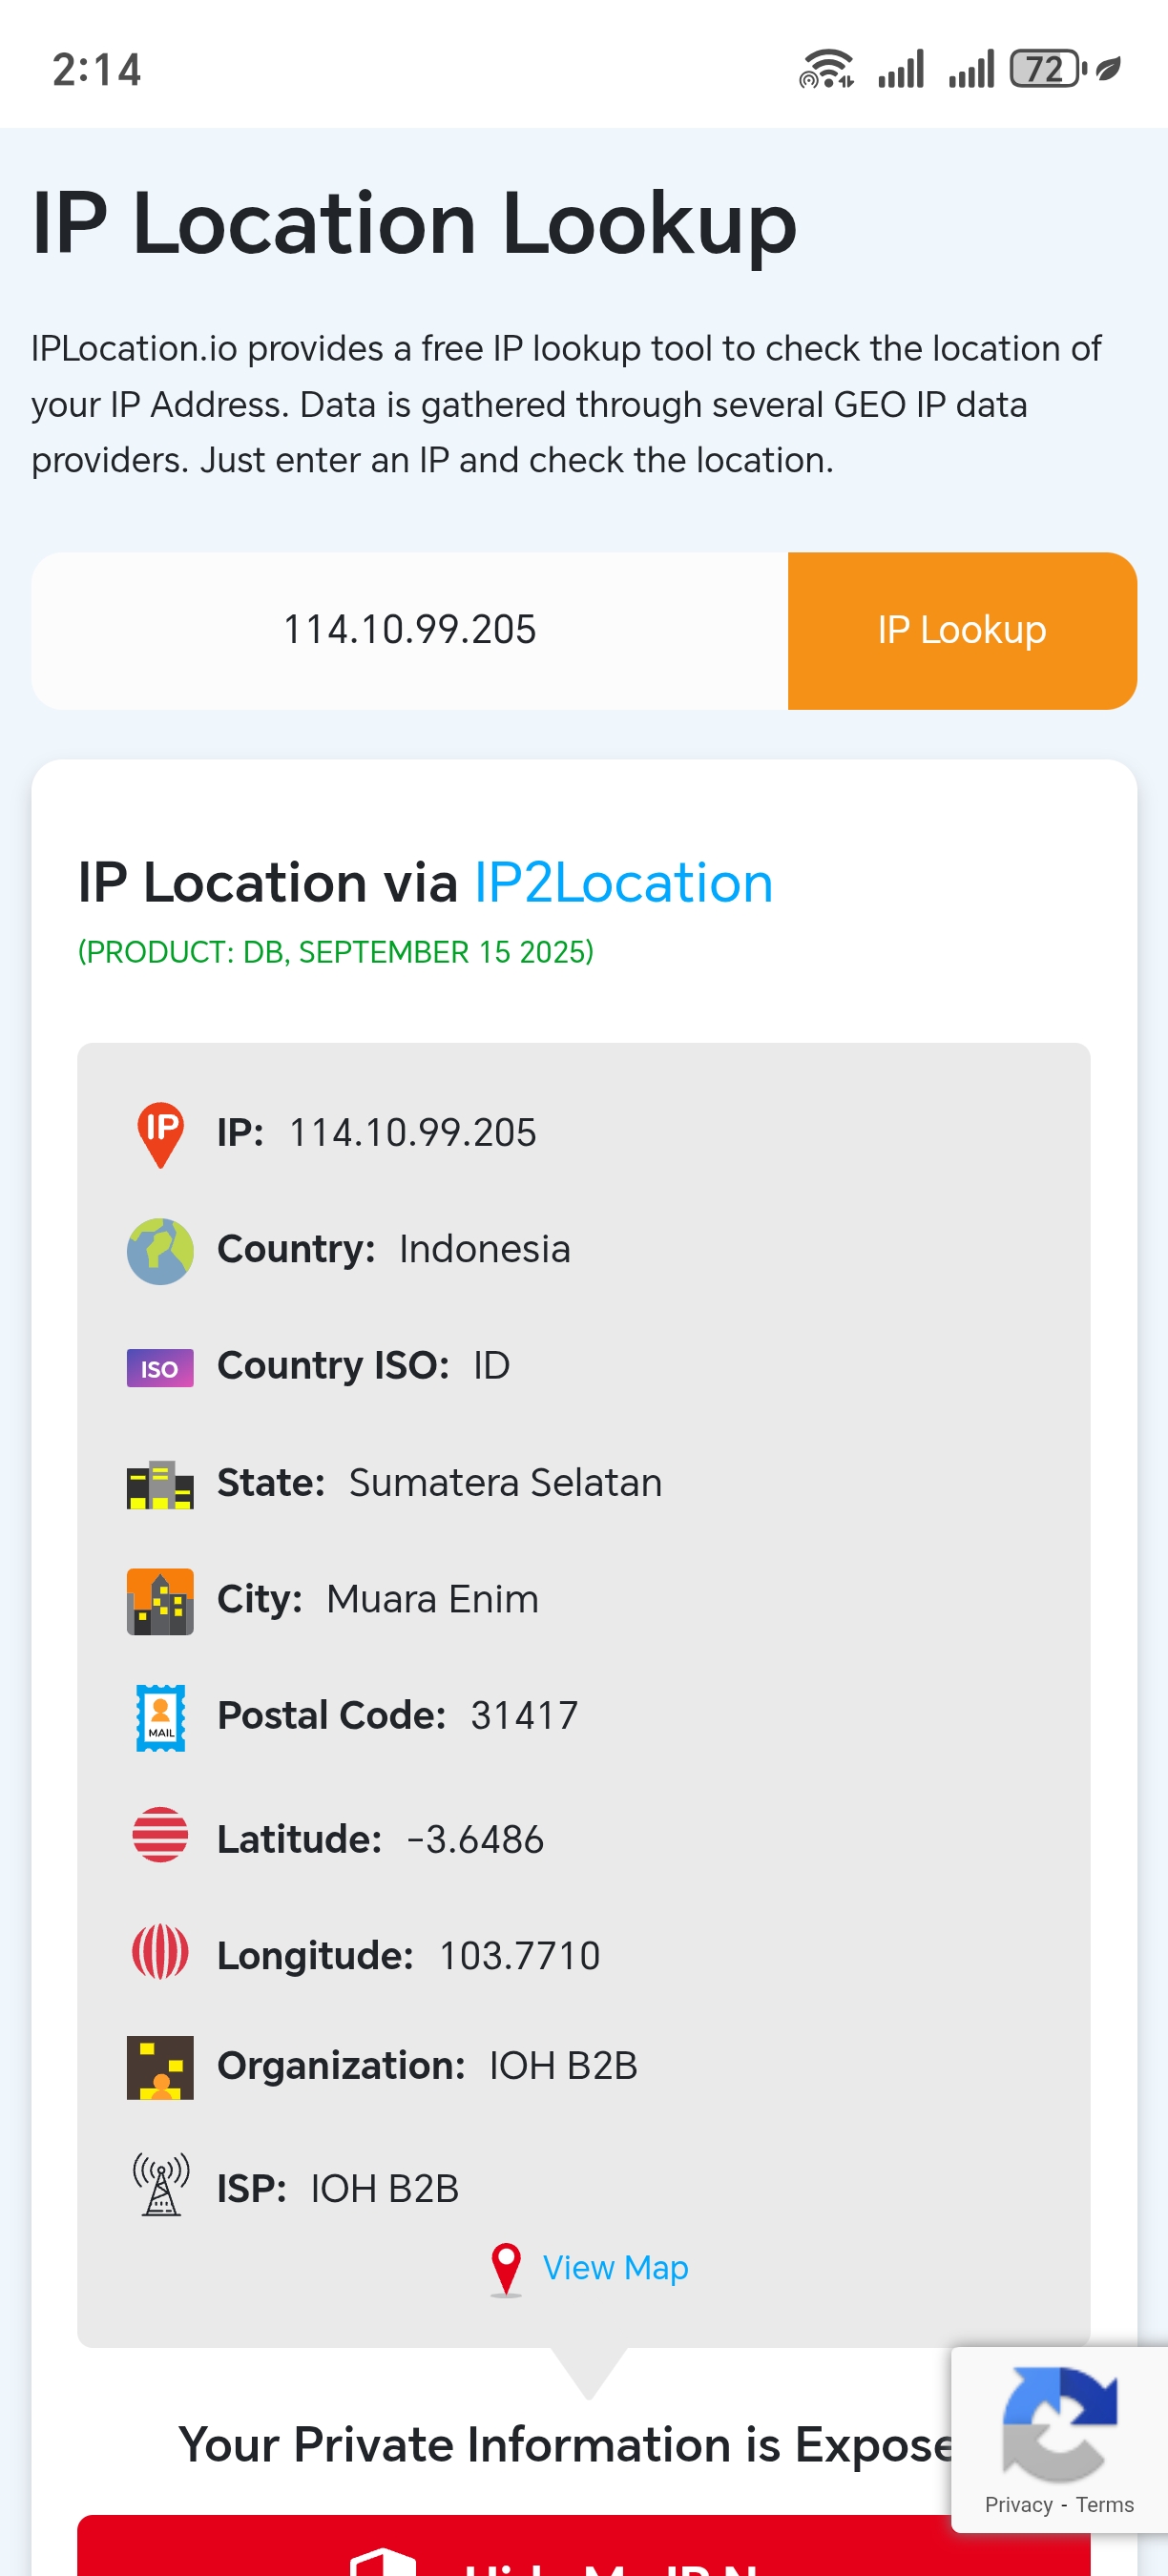Tap the Wi-Fi status icon
This screenshot has width=1168, height=2576.
[825, 69]
